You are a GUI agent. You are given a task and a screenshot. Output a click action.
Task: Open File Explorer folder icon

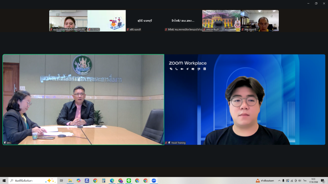point(70,180)
